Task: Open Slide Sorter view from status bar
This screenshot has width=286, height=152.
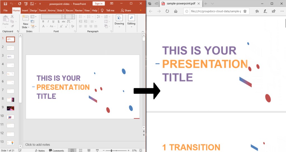Action: [x=80, y=150]
